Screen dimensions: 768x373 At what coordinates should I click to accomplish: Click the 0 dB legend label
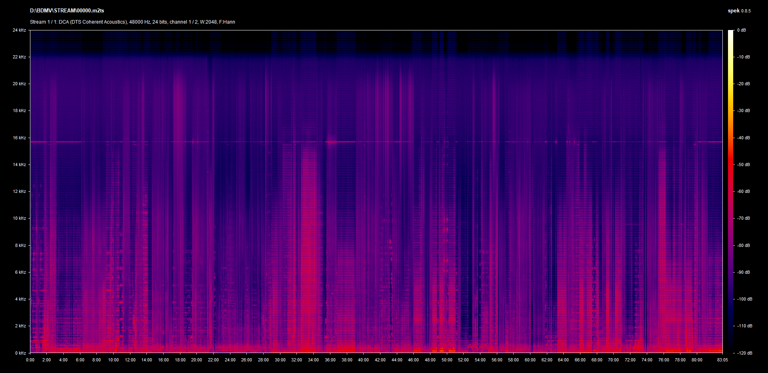(x=742, y=30)
